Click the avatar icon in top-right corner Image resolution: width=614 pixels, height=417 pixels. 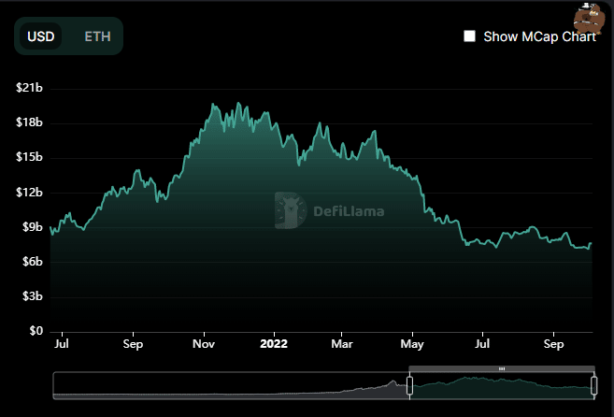pos(588,17)
